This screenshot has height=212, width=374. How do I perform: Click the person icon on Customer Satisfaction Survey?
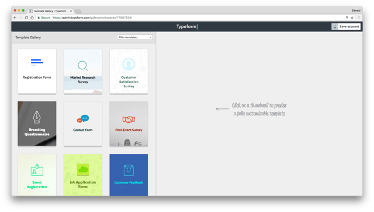click(x=129, y=64)
